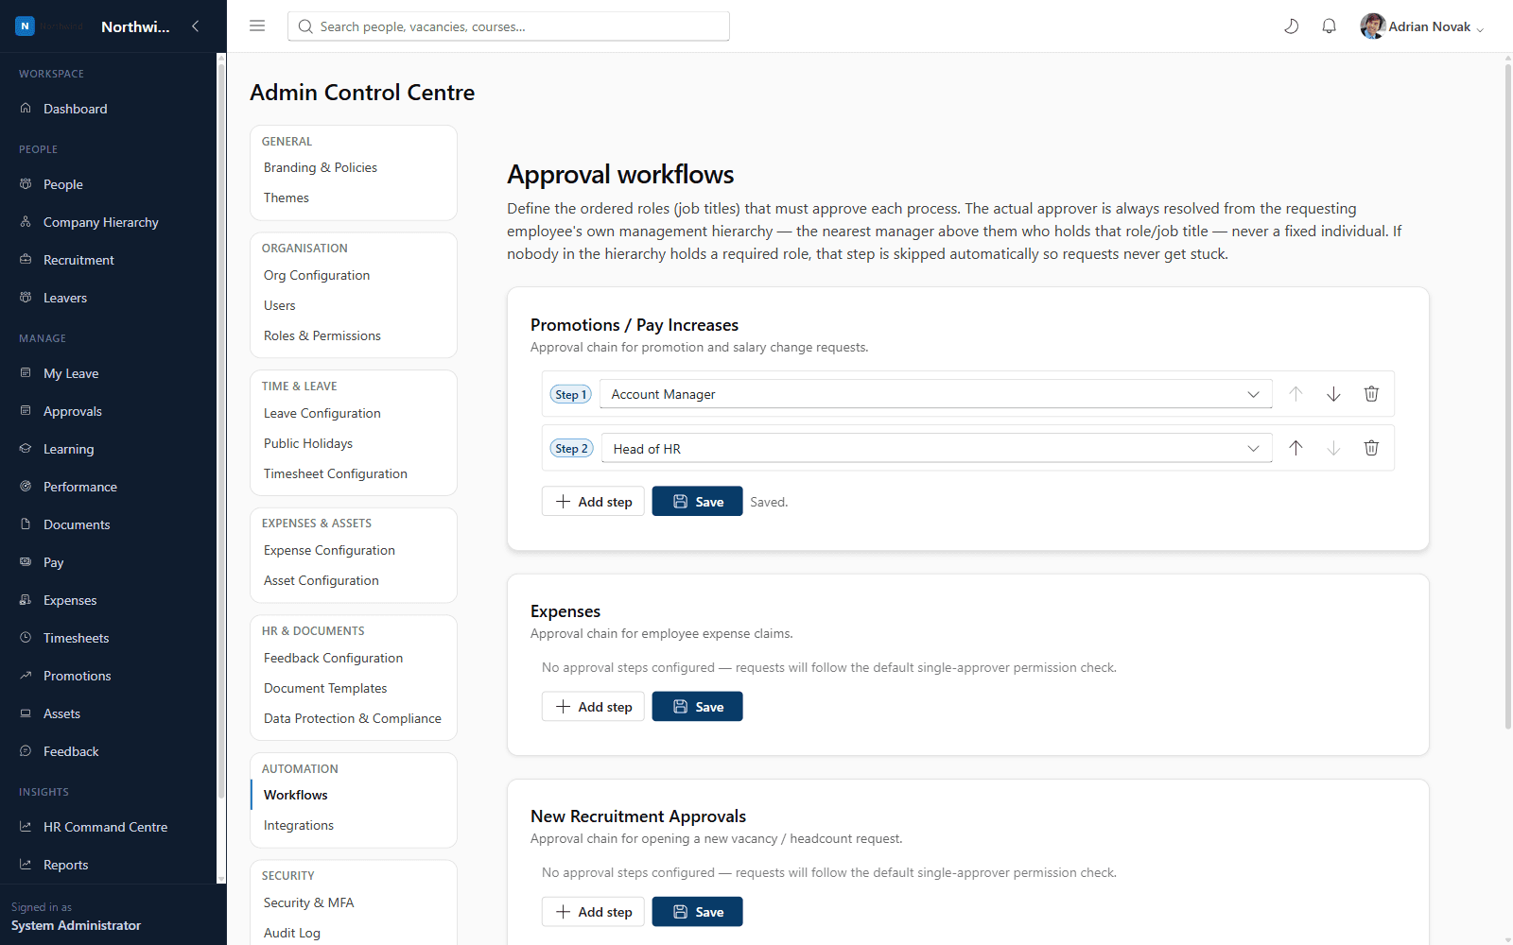Screen dimensions: 1513x945
Task: Switch to dark mode via moon icon
Action: point(1291,26)
